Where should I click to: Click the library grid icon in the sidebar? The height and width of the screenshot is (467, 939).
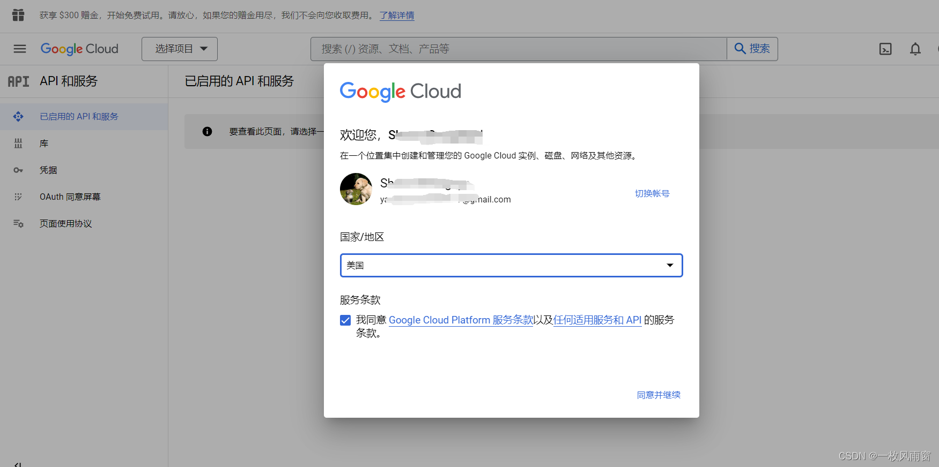18,143
